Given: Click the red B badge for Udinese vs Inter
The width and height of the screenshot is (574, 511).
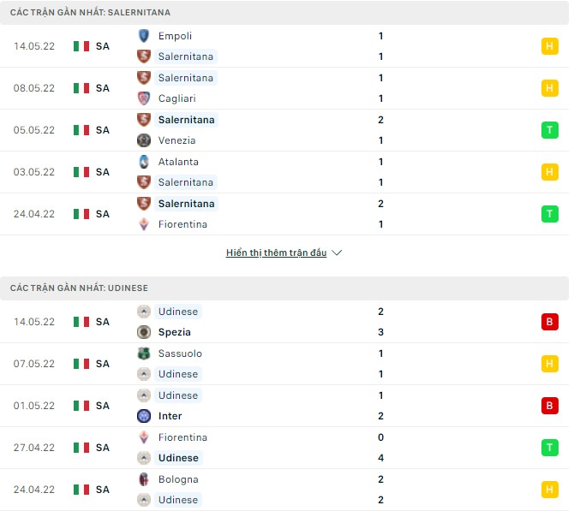Looking at the screenshot, I should click(550, 406).
